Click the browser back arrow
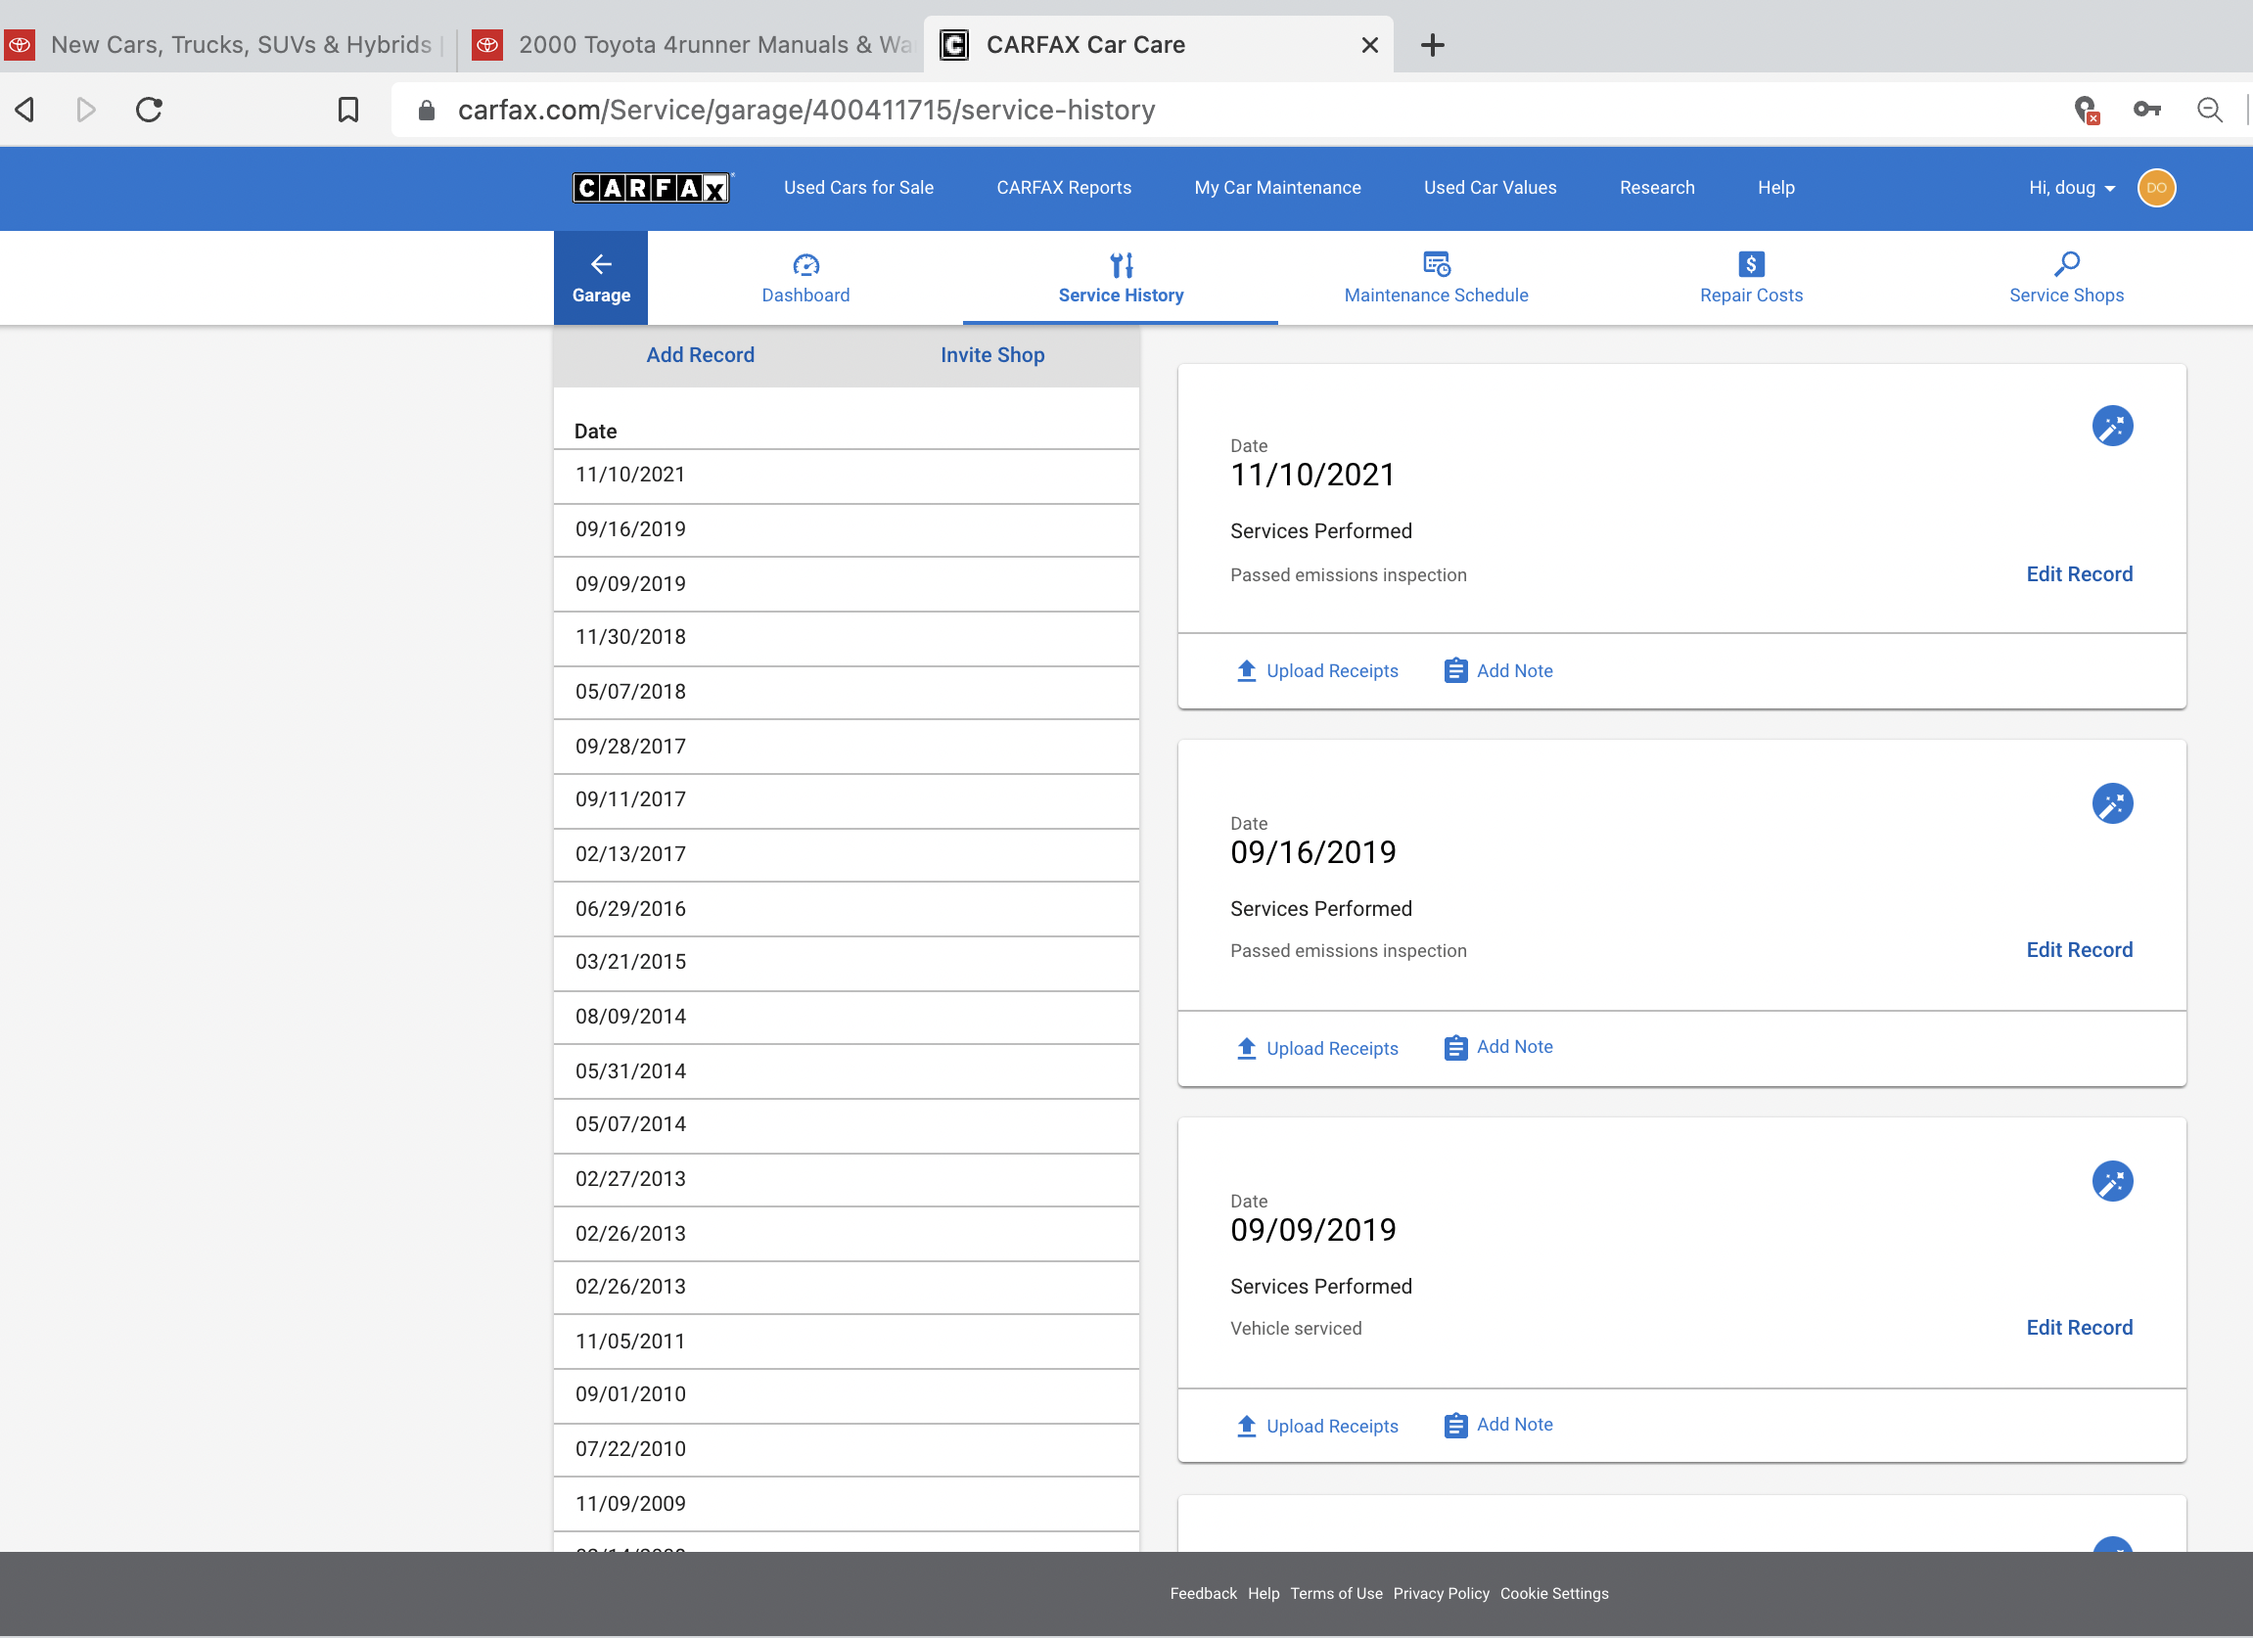This screenshot has height=1638, width=2253. point(25,110)
